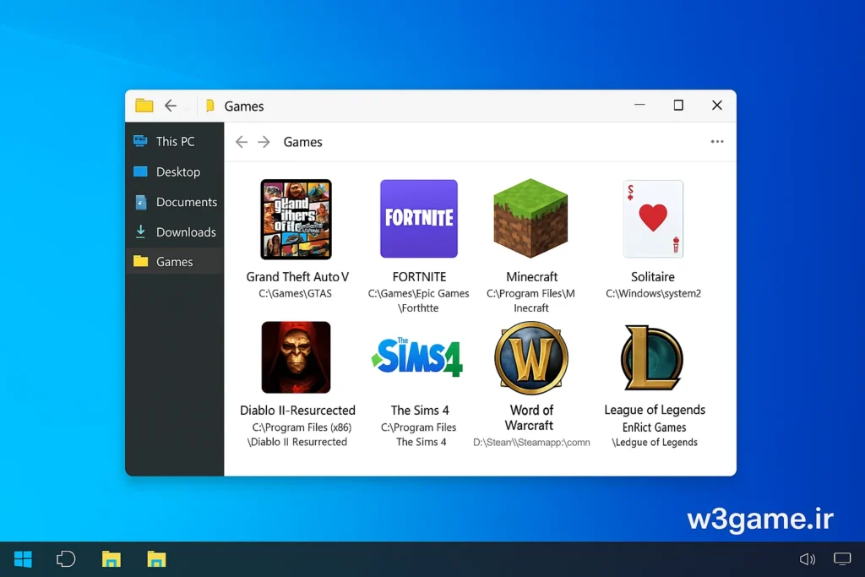This screenshot has width=865, height=577.
Task: Open the World of Warcraft W emblem
Action: 531,358
